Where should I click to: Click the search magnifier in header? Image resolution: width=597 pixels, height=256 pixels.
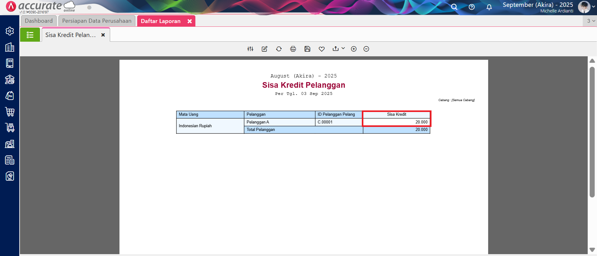click(454, 7)
